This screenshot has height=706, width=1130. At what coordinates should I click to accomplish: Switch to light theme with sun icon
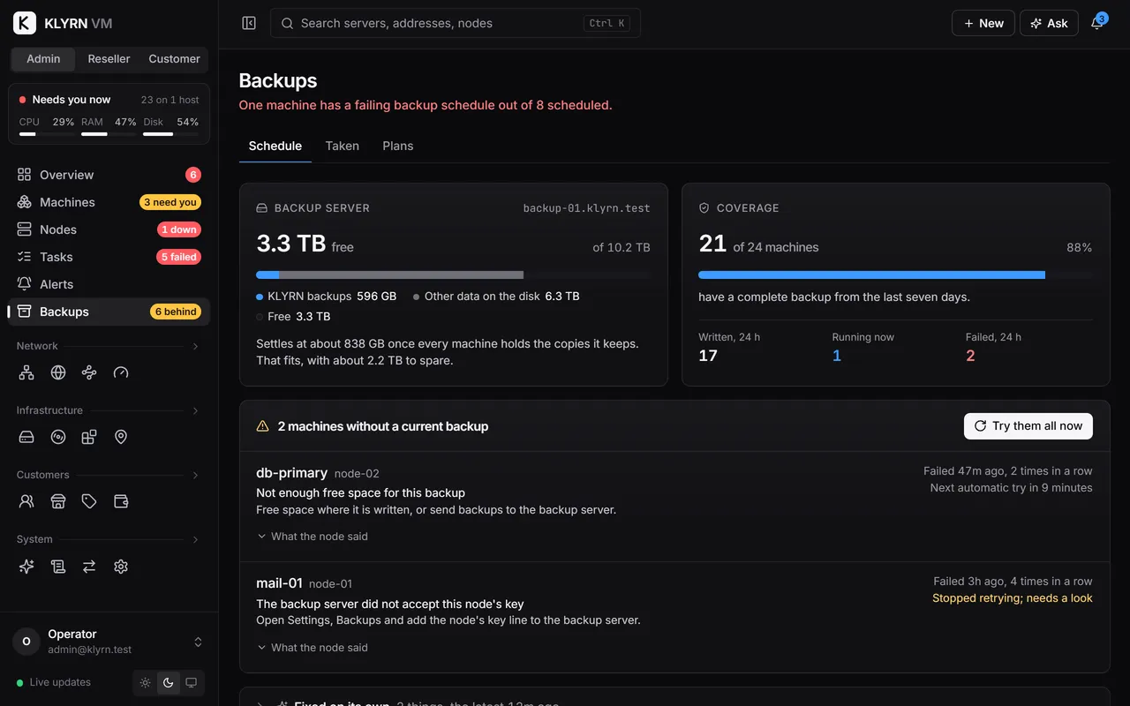tap(146, 682)
